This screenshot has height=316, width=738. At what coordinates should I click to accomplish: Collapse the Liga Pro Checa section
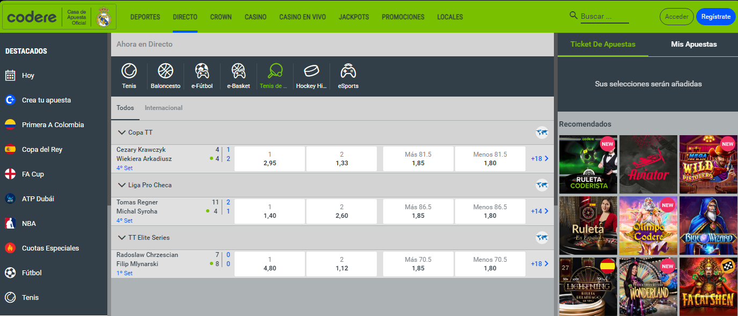click(121, 185)
